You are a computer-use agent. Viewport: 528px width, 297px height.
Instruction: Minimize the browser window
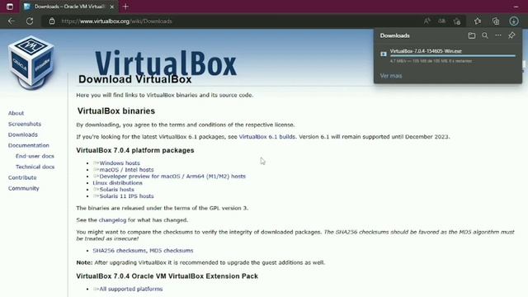point(516,7)
